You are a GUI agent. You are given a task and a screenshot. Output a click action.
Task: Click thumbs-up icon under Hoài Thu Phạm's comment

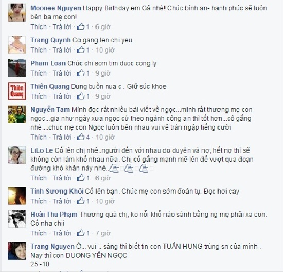coord(81,233)
